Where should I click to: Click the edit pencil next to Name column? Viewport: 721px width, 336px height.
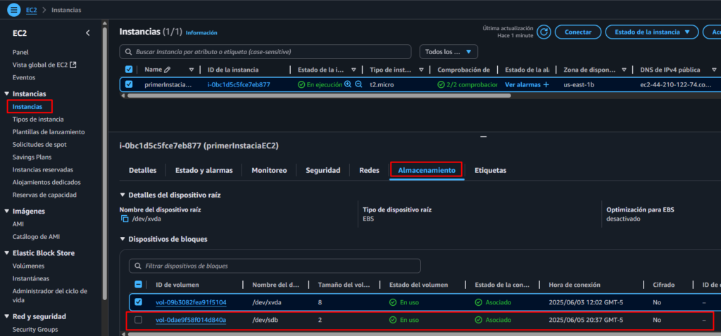tap(167, 70)
